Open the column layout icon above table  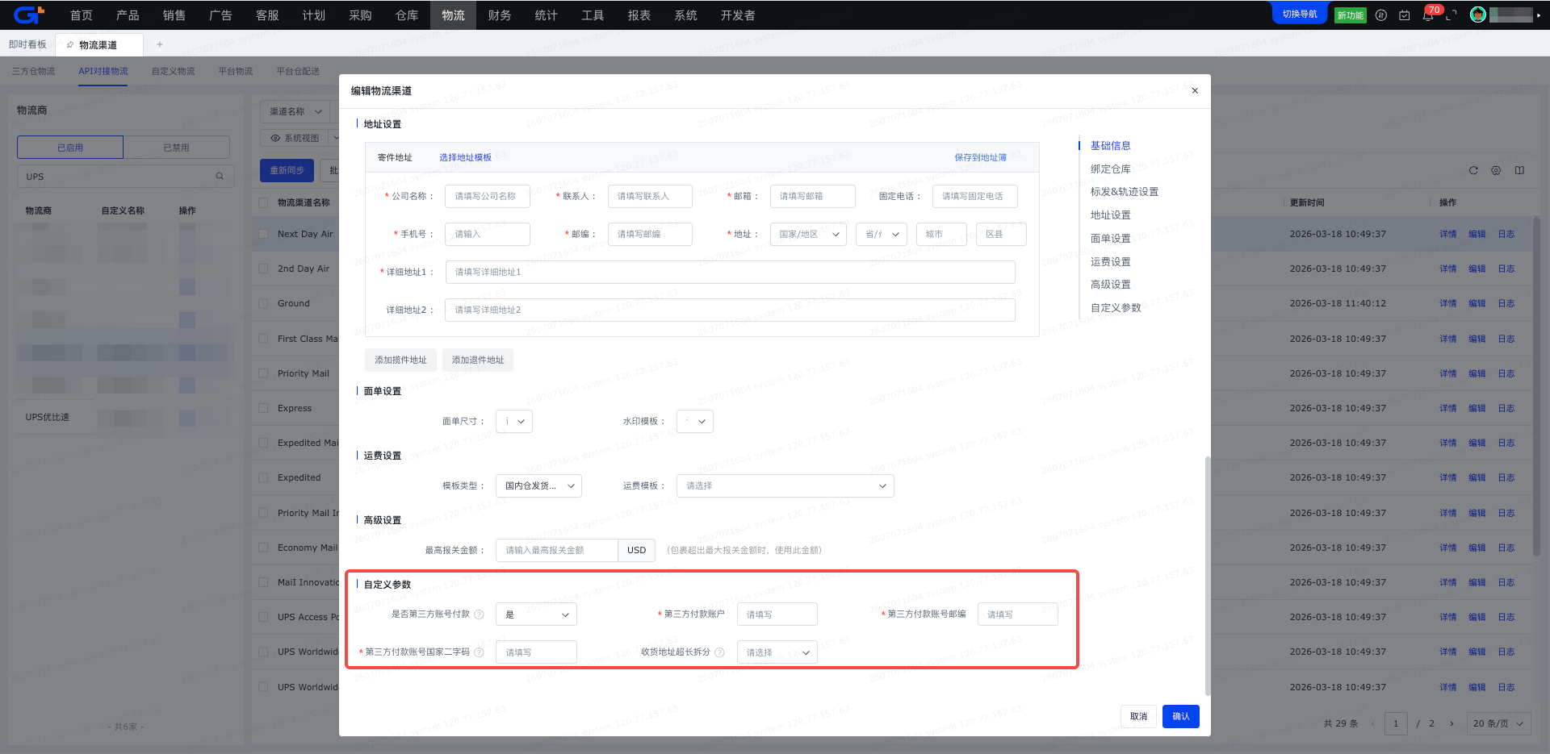pos(1519,170)
